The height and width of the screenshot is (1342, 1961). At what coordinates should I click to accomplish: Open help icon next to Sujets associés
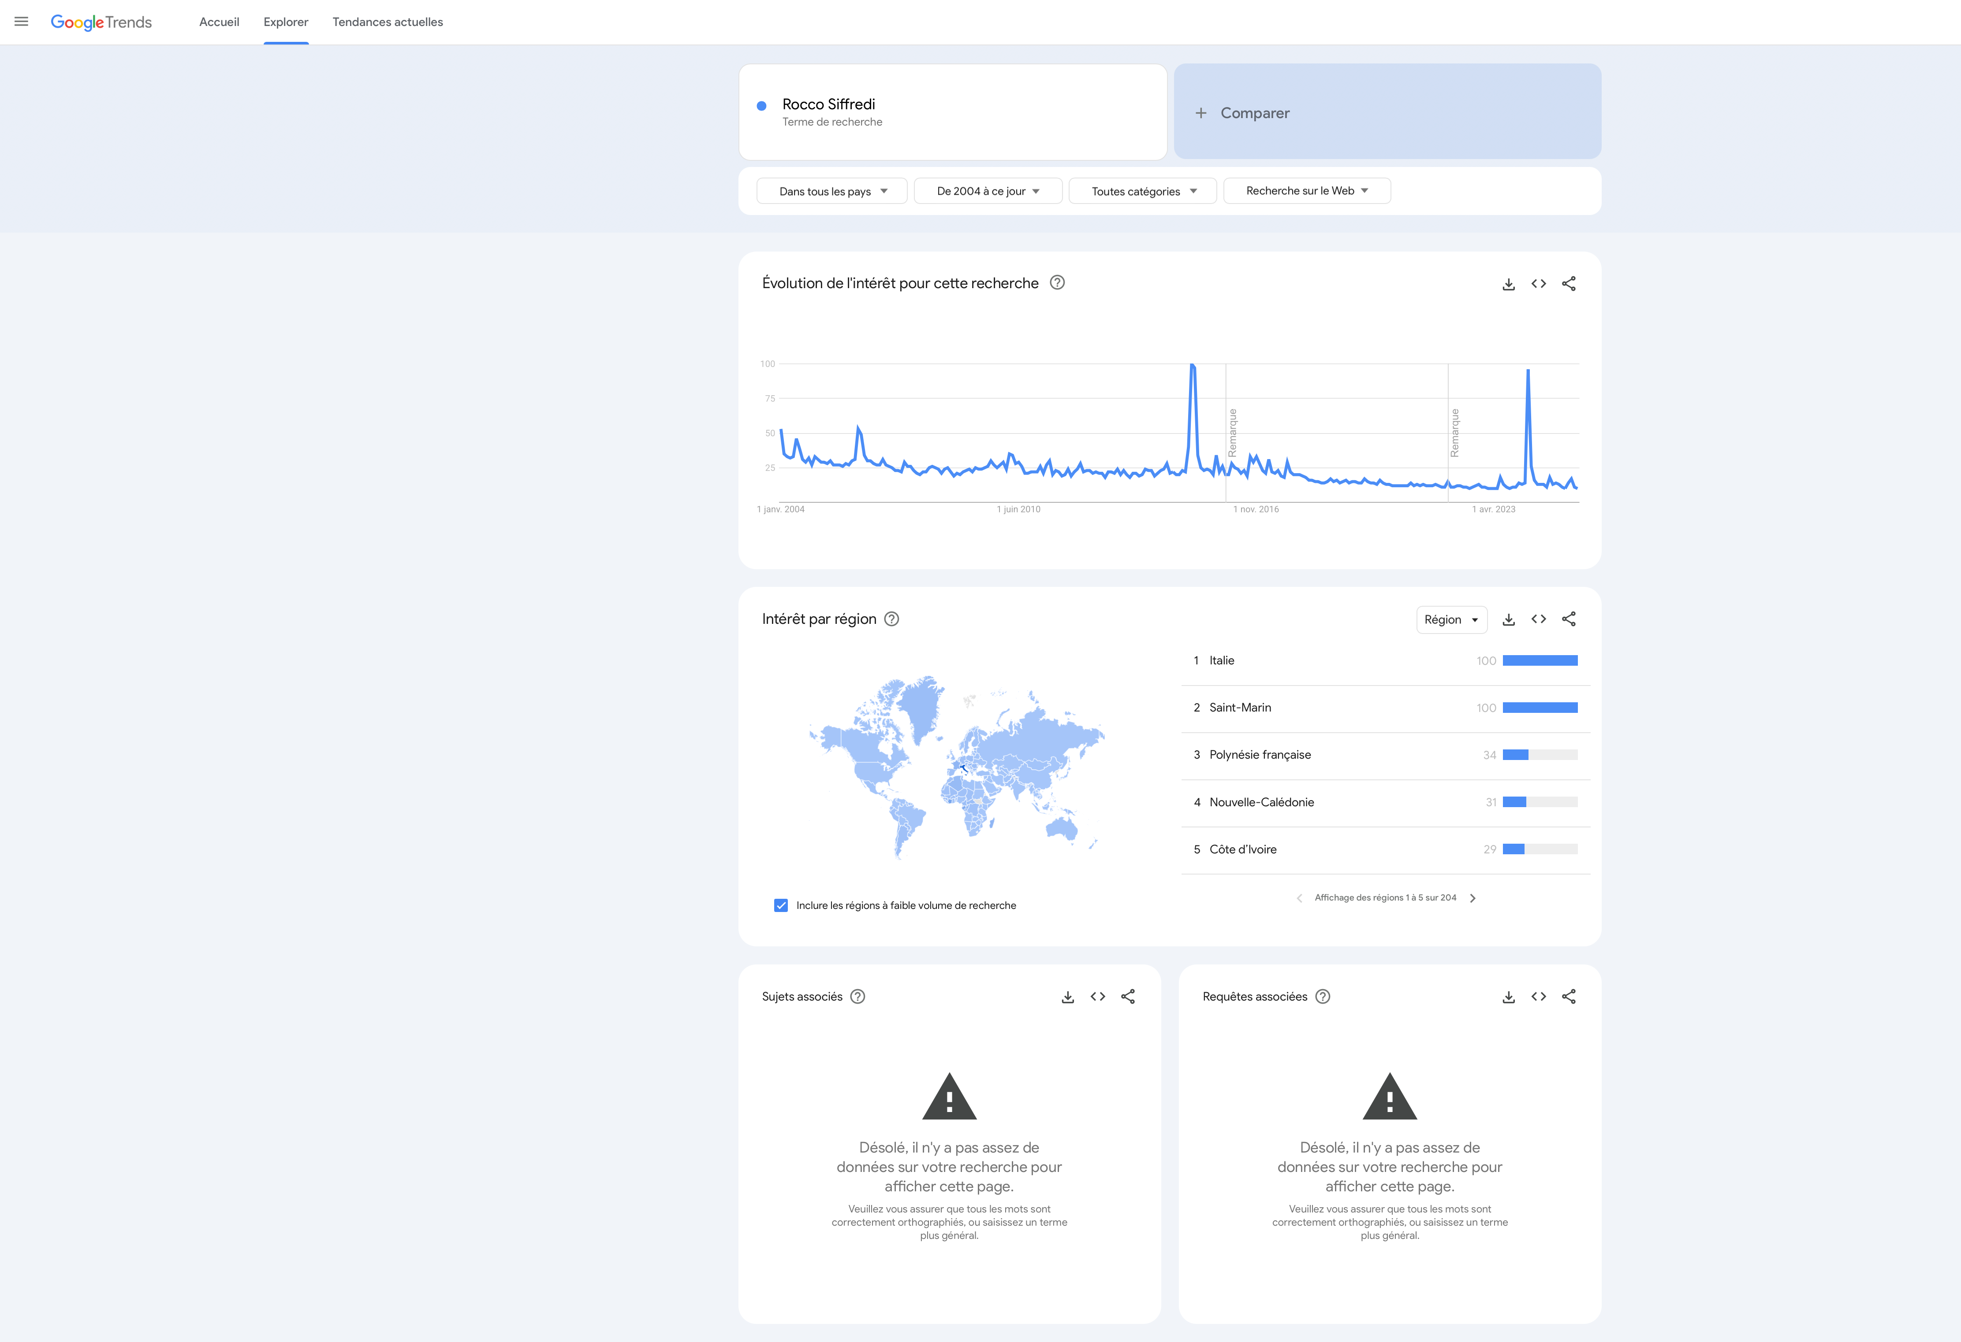(x=857, y=997)
